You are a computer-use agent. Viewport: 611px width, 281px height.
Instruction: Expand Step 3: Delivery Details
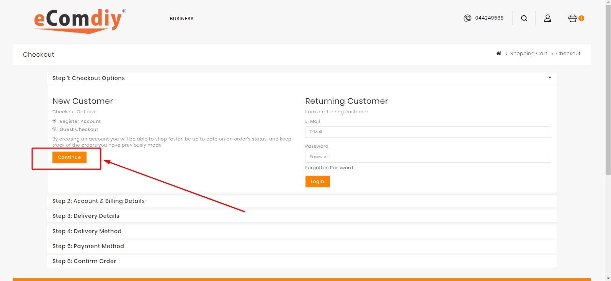(86, 216)
